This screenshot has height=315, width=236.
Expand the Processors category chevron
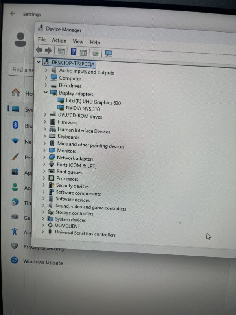coord(44,178)
